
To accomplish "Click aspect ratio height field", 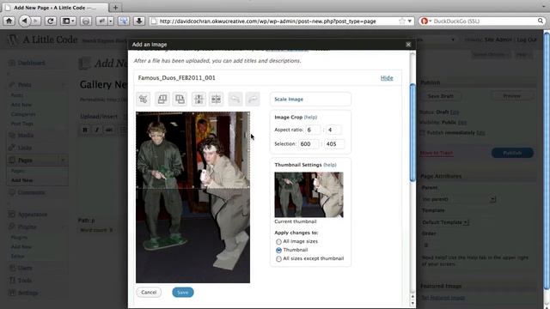I will 333,130.
